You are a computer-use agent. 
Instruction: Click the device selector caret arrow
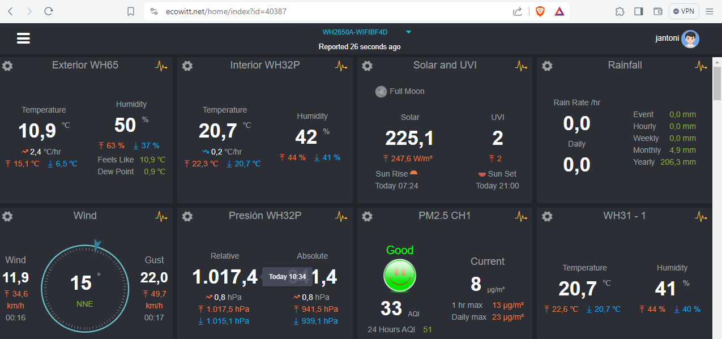409,32
